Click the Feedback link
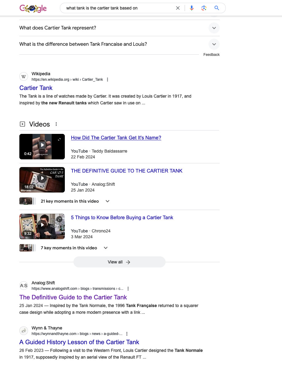 coord(211,55)
